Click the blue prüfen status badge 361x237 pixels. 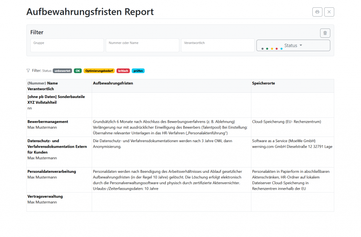point(138,71)
